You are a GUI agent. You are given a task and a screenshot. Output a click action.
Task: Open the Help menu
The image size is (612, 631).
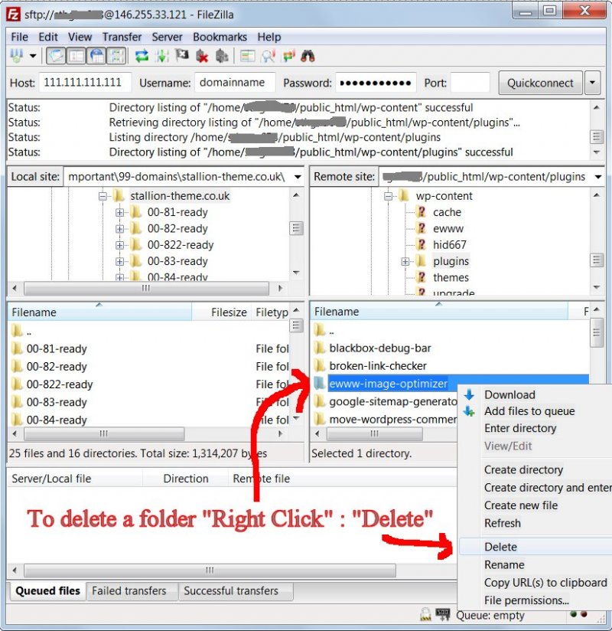click(x=269, y=37)
